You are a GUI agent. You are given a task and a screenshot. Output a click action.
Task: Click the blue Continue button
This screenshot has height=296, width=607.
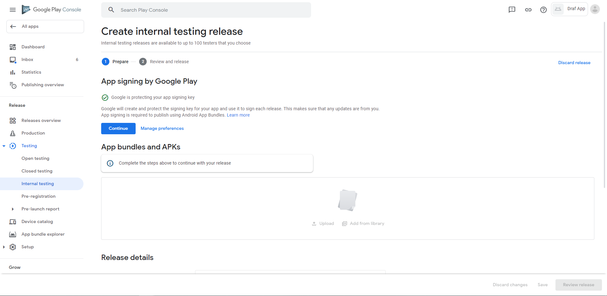(x=118, y=129)
